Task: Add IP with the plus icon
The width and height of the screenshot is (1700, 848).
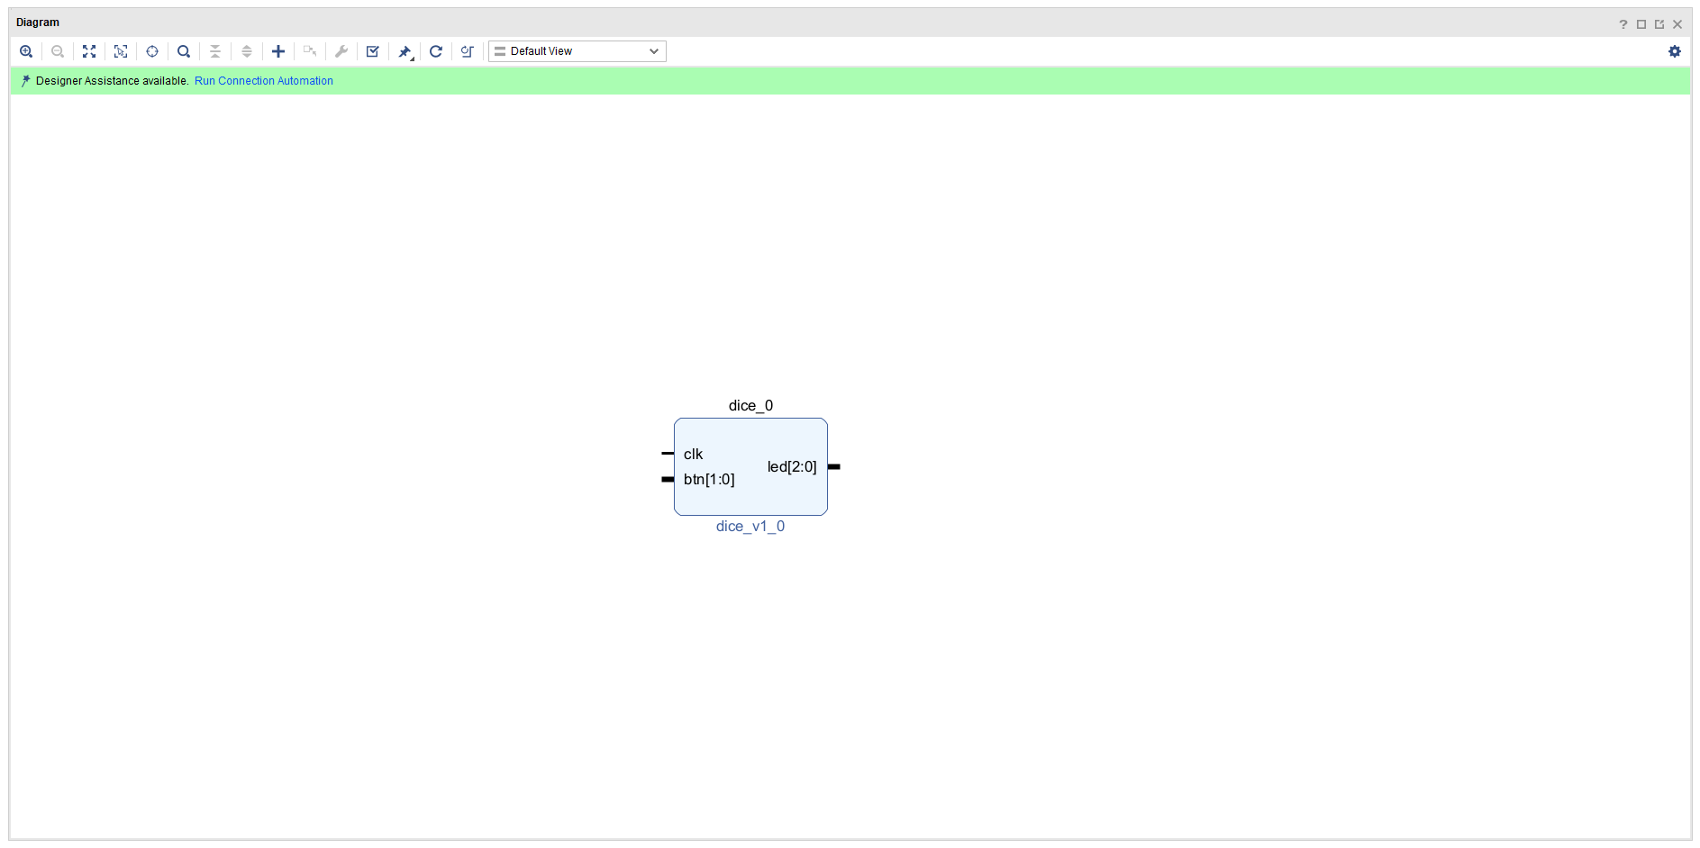Action: coord(278,51)
